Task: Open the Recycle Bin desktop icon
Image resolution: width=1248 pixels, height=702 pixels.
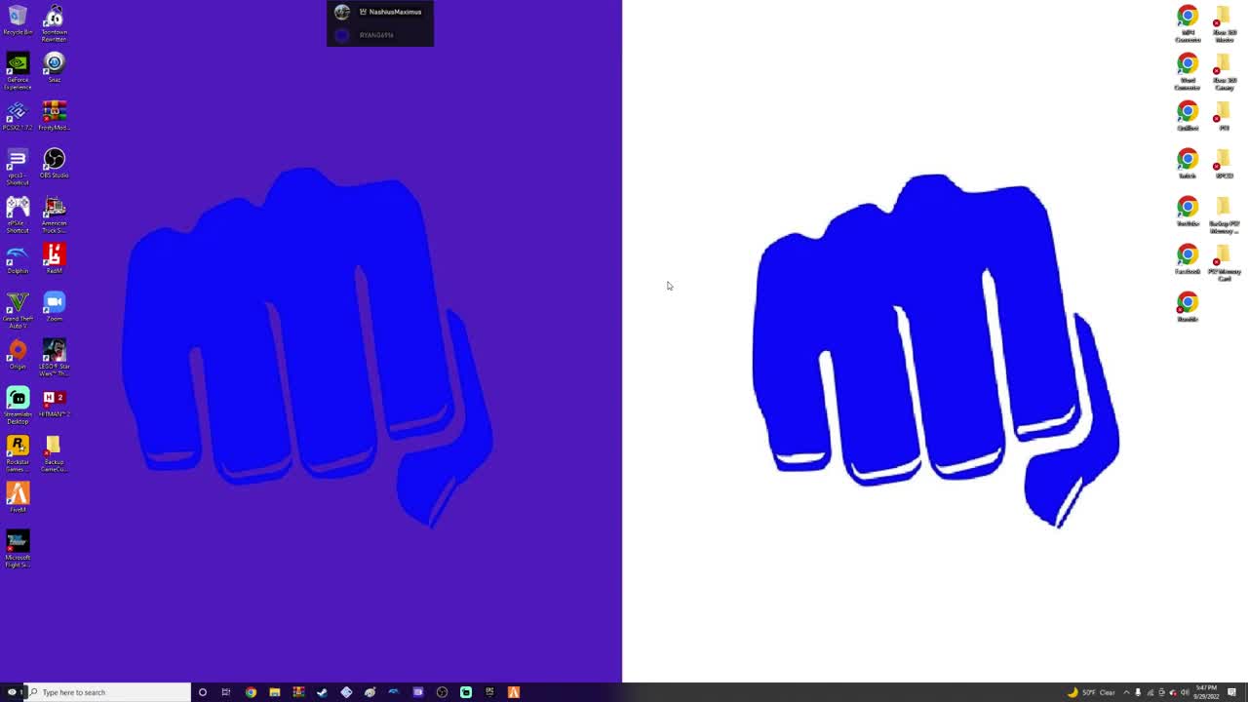Action: [18, 20]
